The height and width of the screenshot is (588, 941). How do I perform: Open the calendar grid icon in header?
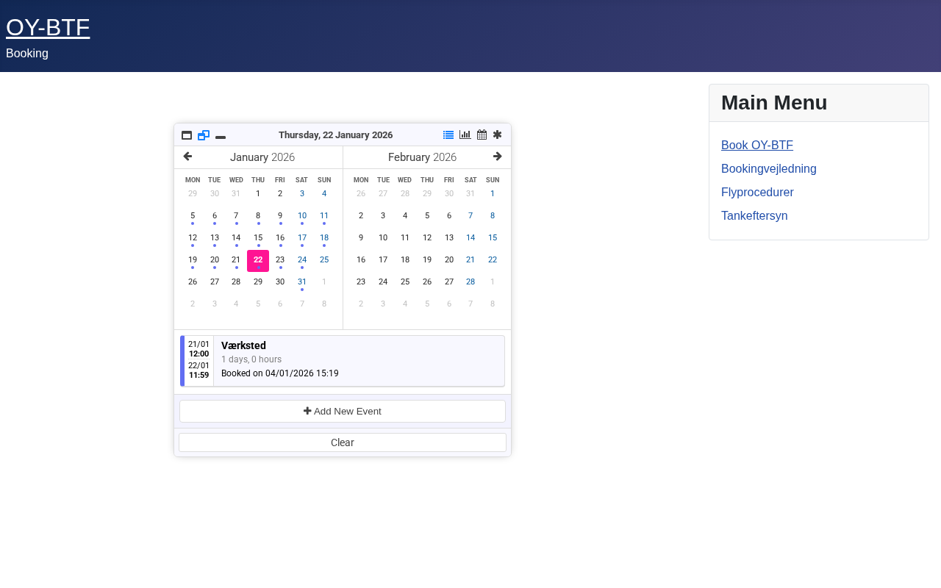click(x=482, y=135)
